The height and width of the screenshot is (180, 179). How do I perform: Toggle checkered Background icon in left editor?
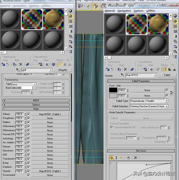click(70, 21)
